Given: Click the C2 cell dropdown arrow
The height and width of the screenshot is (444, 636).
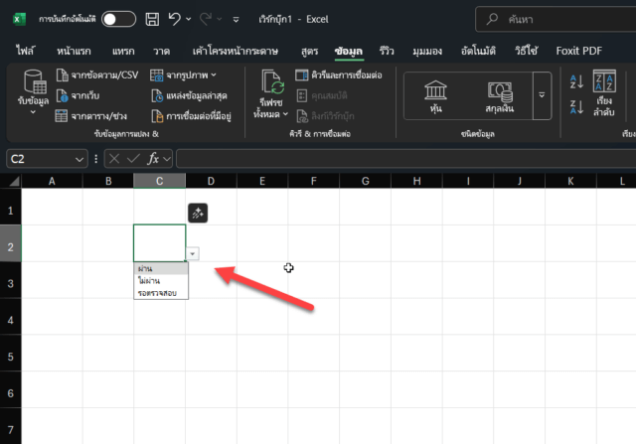Looking at the screenshot, I should [193, 254].
